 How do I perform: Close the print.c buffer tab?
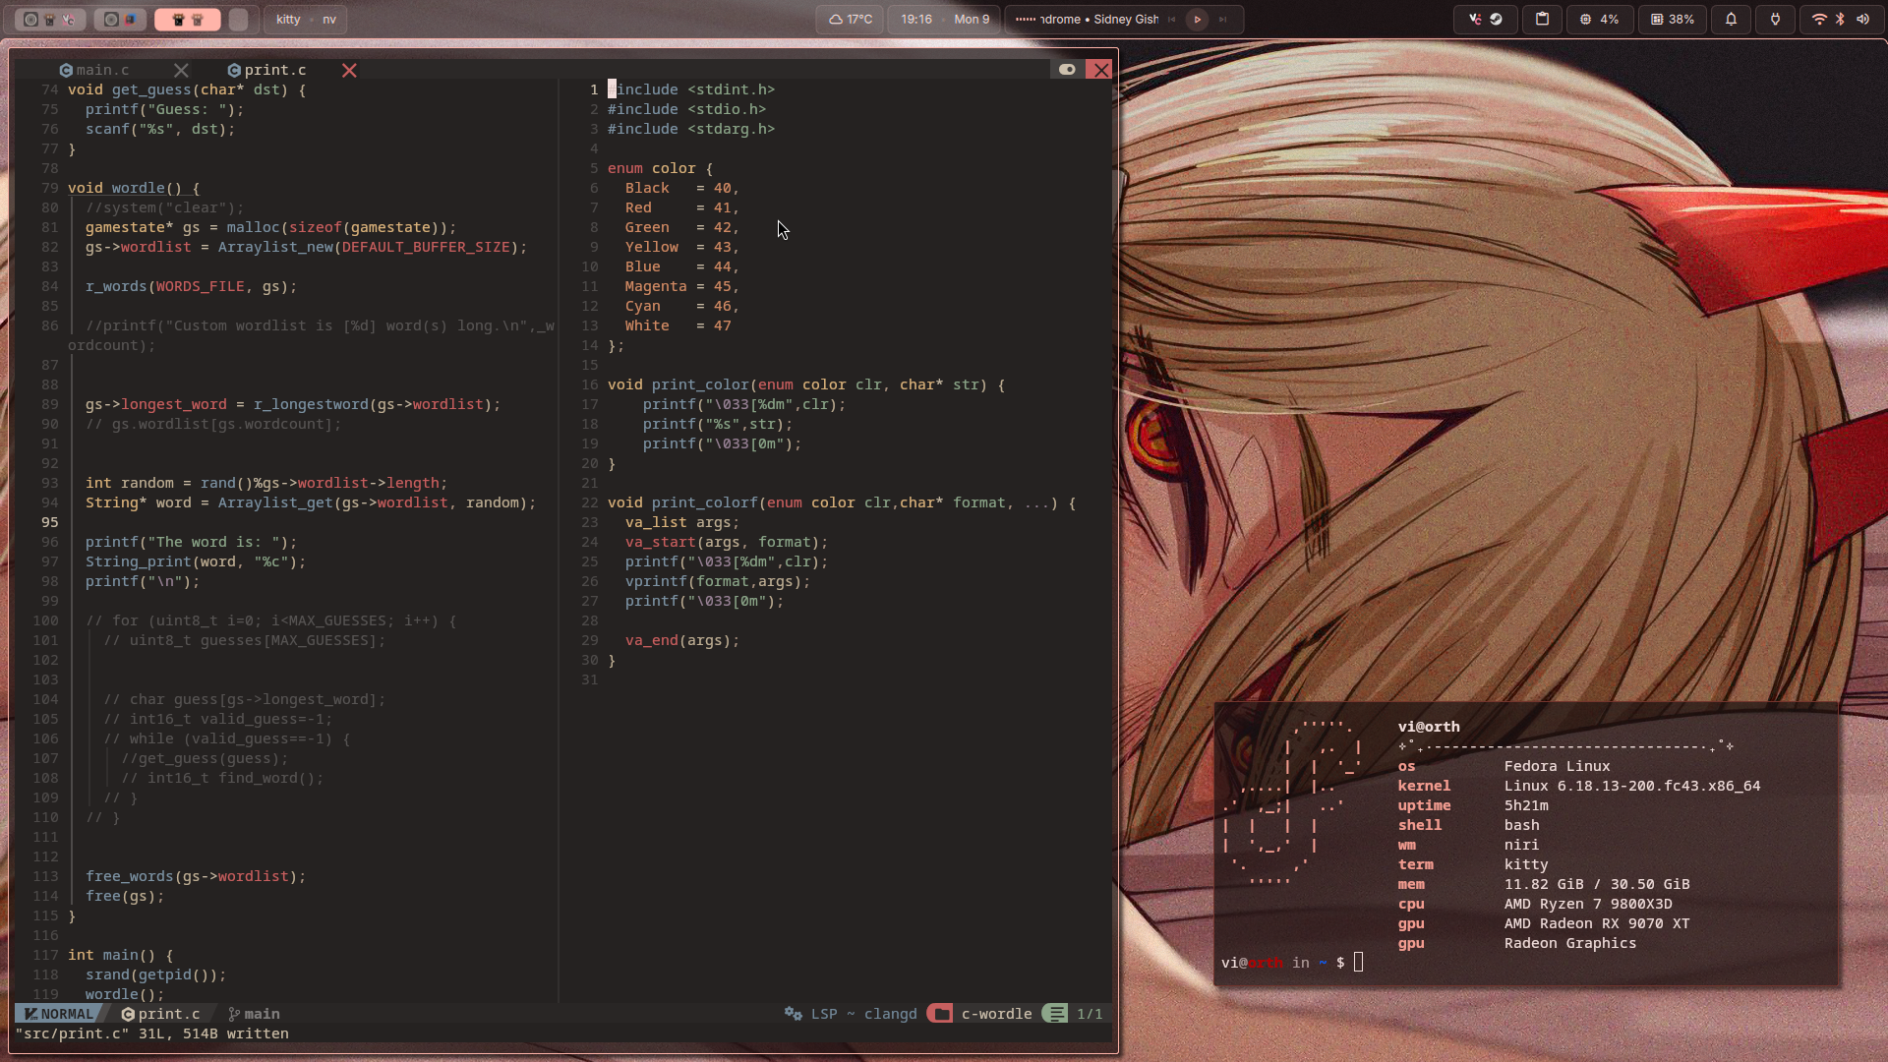pos(349,70)
